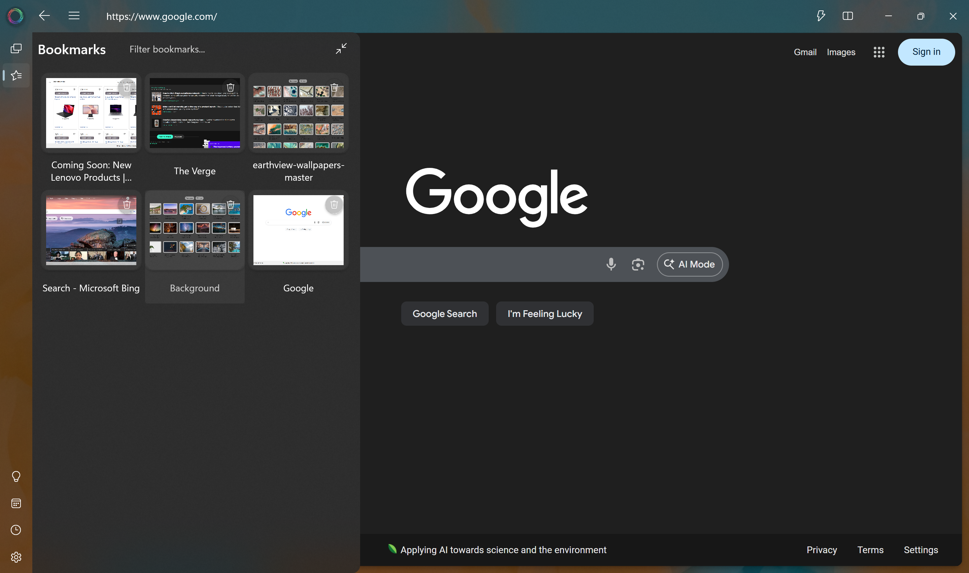969x573 pixels.
Task: Click the Bookmarks panel heading
Action: pyautogui.click(x=72, y=49)
